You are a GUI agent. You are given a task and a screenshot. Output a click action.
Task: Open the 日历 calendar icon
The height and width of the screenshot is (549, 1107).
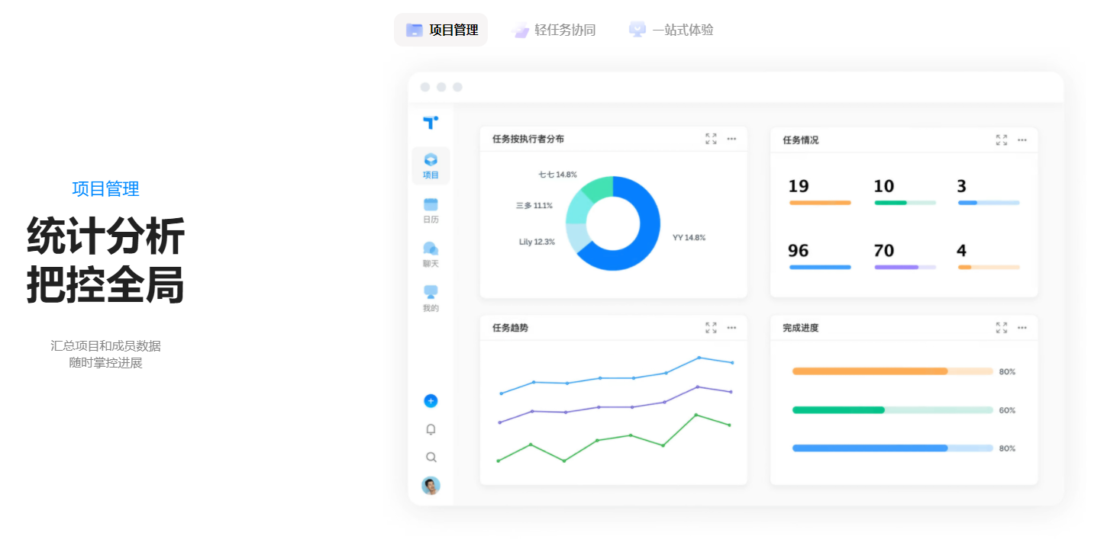click(x=431, y=210)
